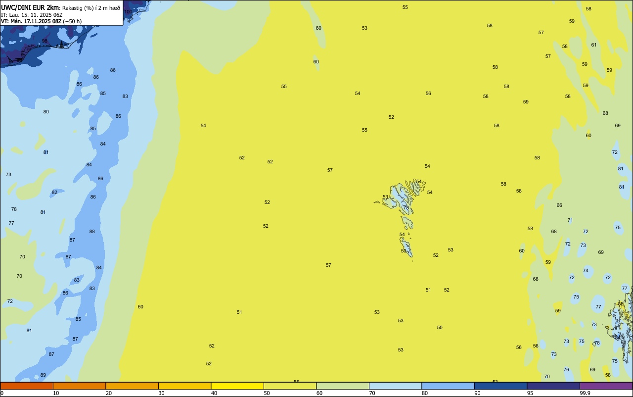633x397 pixels.
Task: Click the 95–99.9 navy legend swatch
Action: (553, 386)
